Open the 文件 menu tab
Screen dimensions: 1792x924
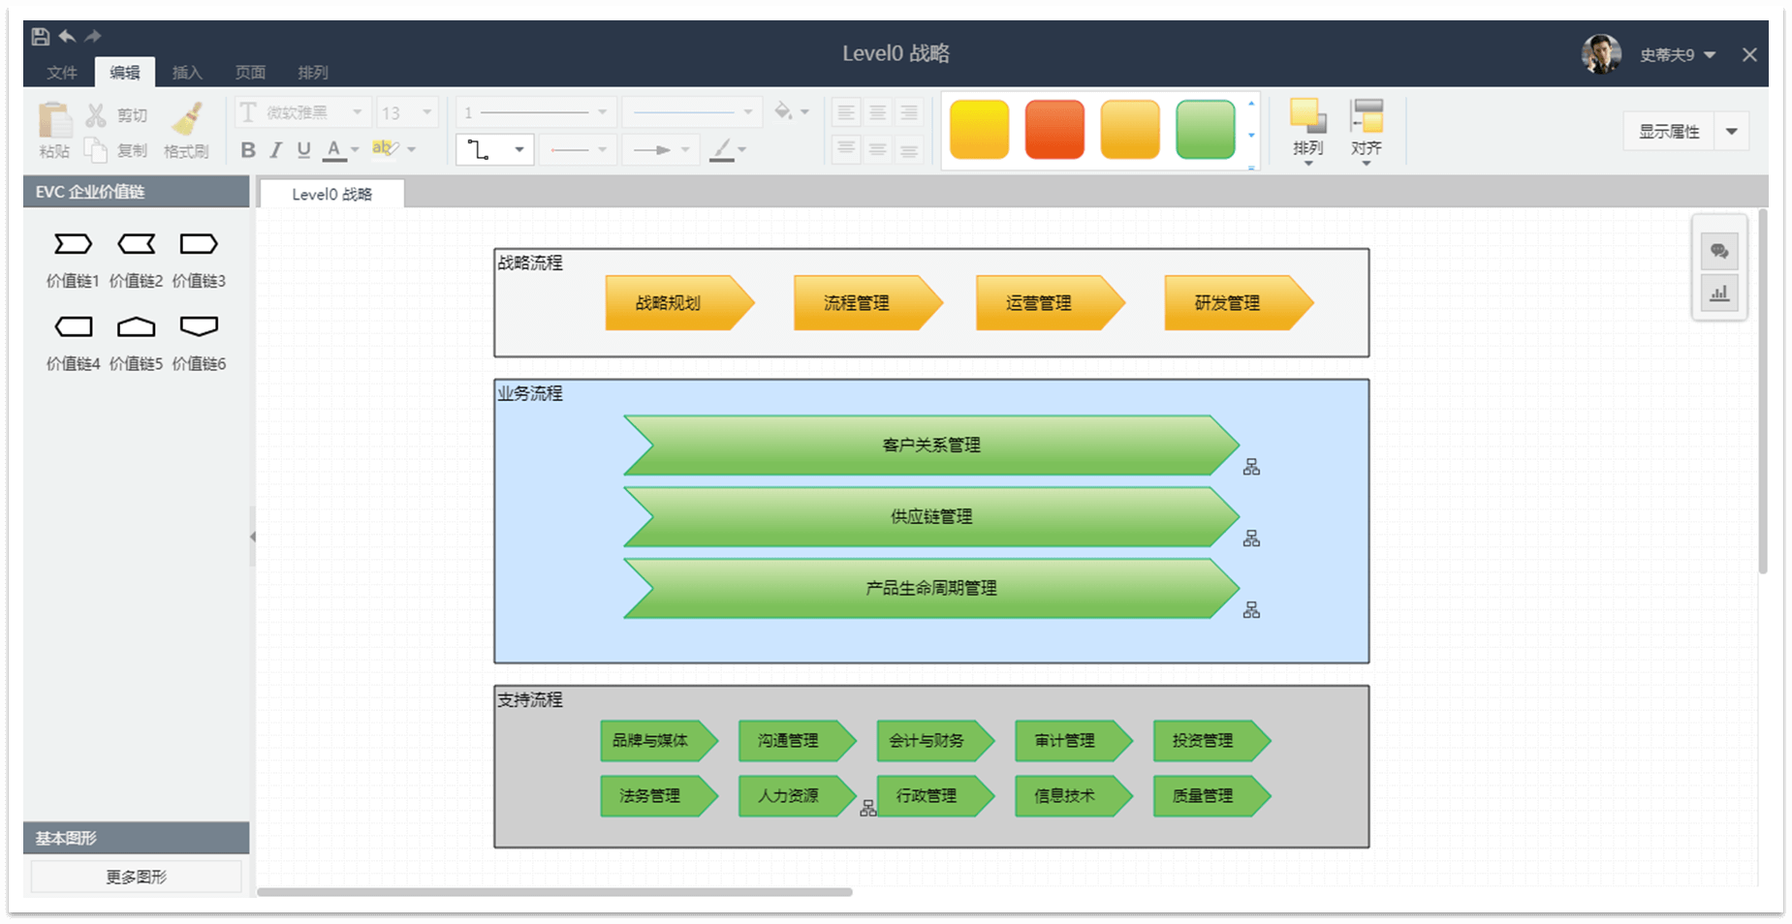tap(62, 73)
